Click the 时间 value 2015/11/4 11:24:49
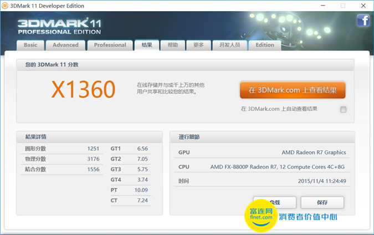The height and width of the screenshot is (235, 374). (x=322, y=181)
